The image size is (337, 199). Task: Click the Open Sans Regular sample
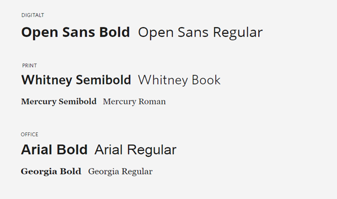[x=200, y=32]
